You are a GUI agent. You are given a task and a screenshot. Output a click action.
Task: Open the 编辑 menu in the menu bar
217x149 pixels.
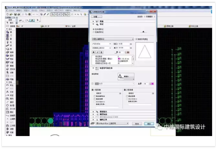[19, 11]
